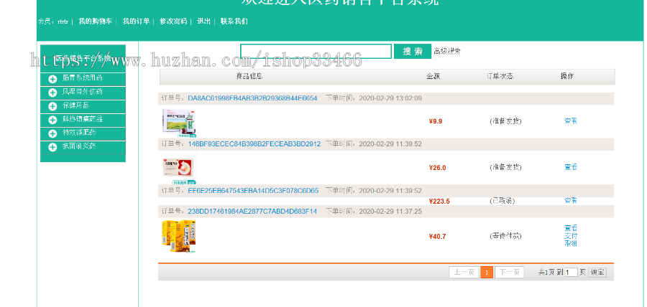Click the yellow-box product thumbnail of ¥40.7 order
Image resolution: width=647 pixels, height=307 pixels.
[x=178, y=236]
